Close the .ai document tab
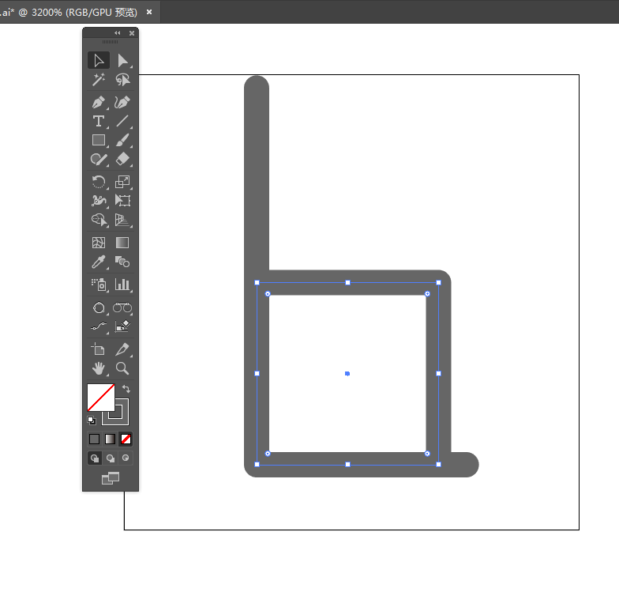This screenshot has width=619, height=592. [149, 13]
